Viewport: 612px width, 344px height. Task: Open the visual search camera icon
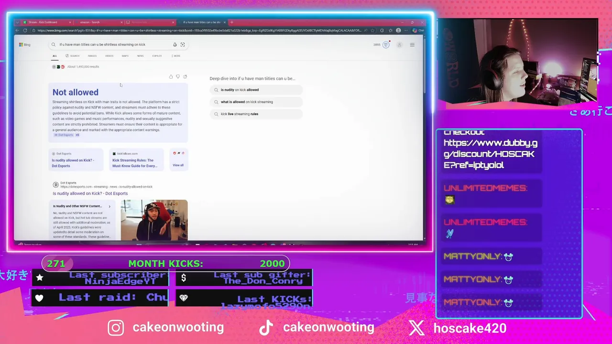click(183, 44)
